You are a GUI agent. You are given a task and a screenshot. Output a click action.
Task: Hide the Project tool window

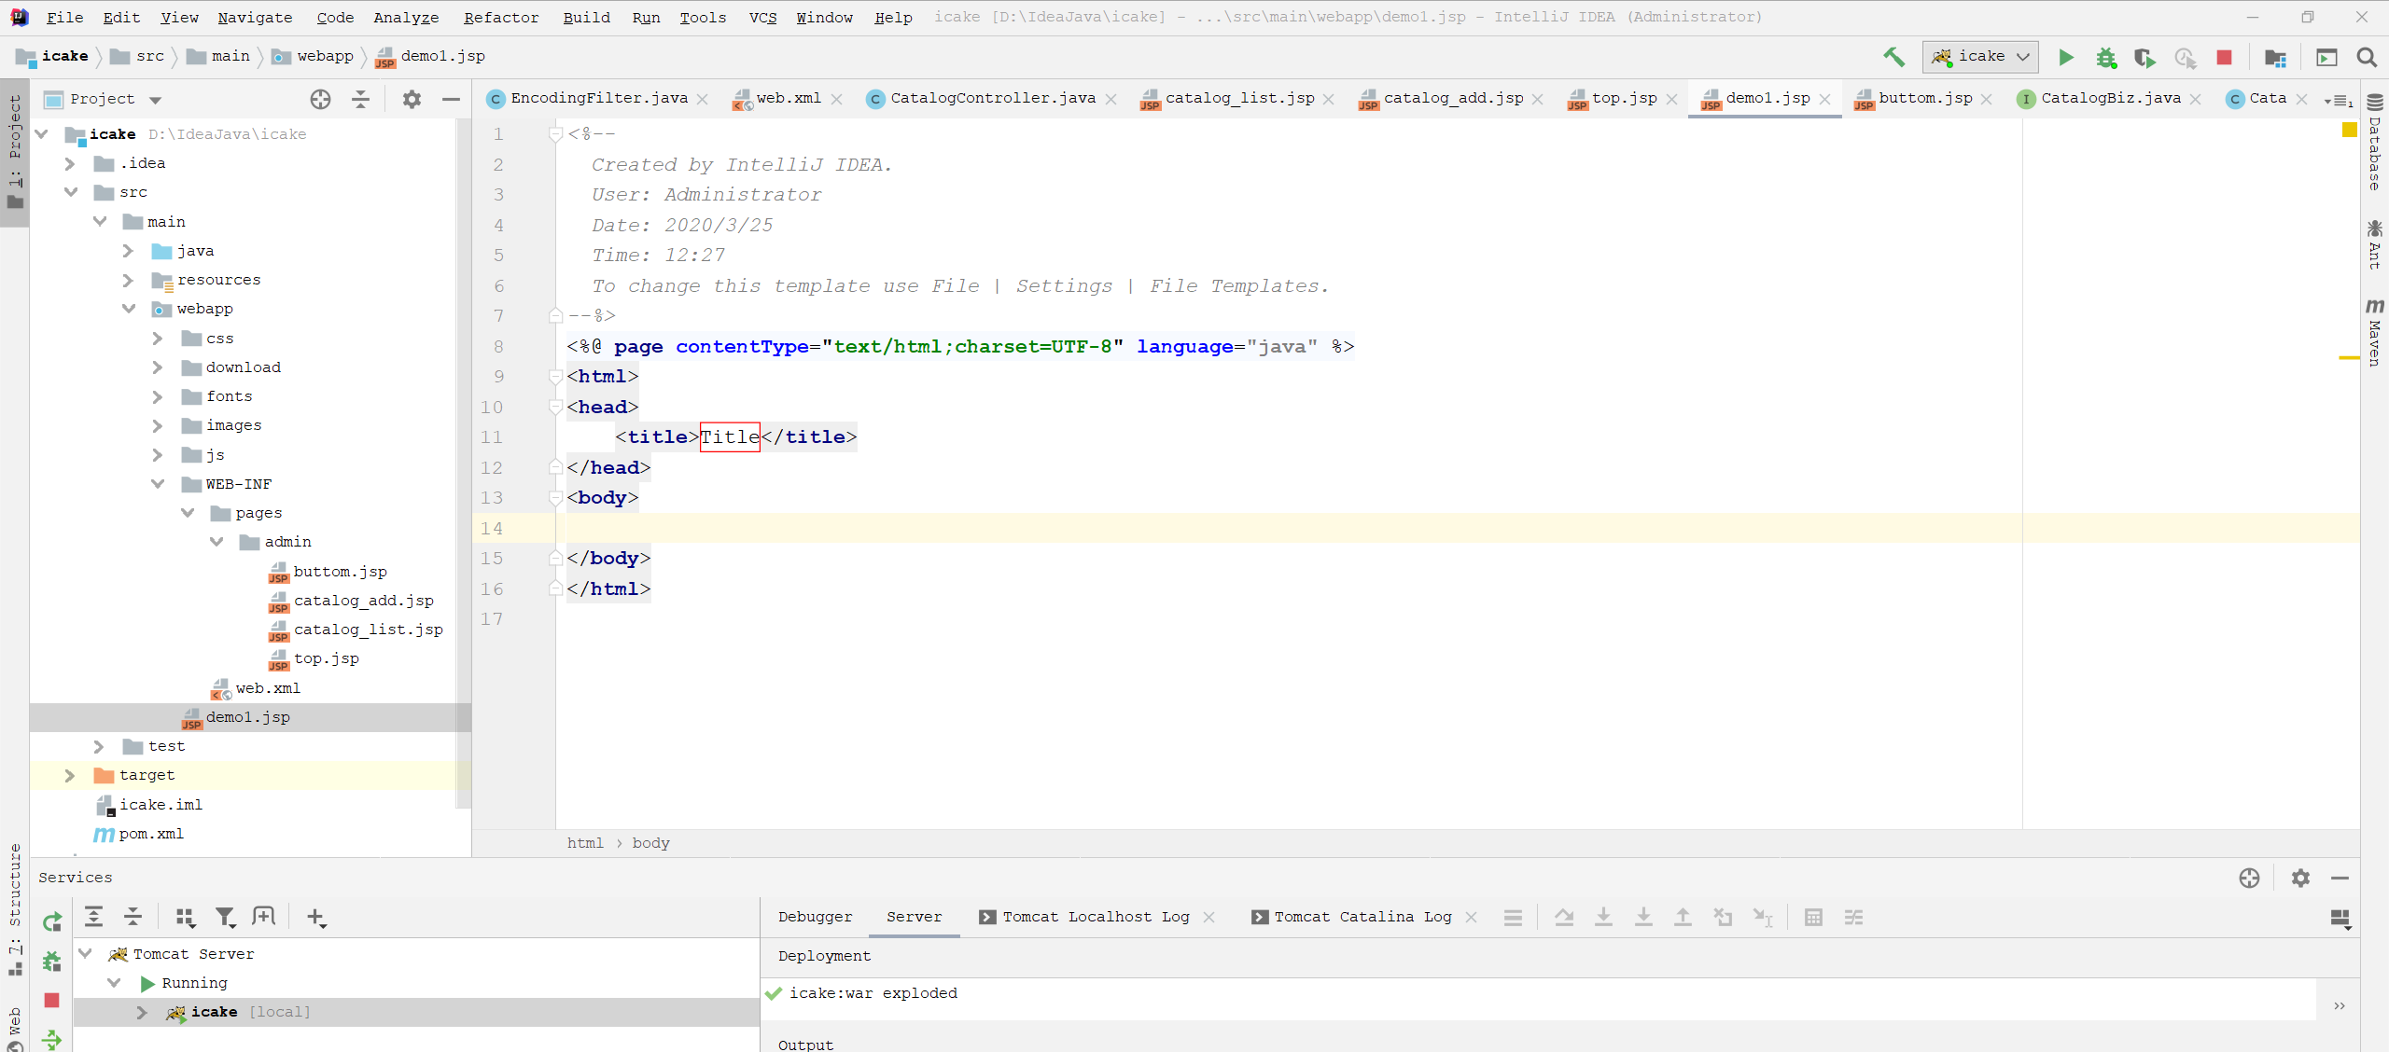coord(451,99)
